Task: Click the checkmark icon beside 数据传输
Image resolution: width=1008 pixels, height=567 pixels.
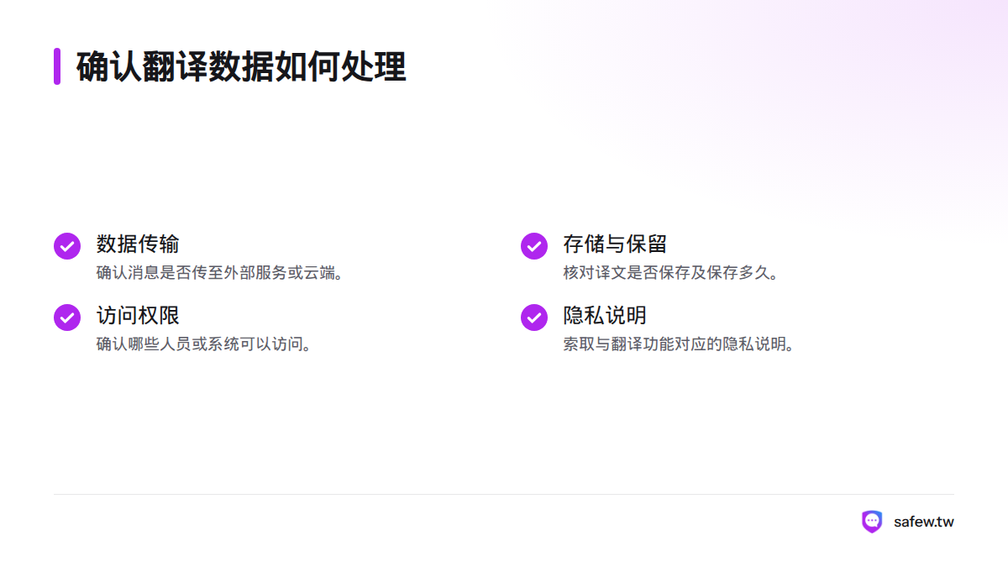Action: 67,246
